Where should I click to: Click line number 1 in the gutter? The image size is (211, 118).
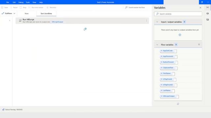[10, 20]
